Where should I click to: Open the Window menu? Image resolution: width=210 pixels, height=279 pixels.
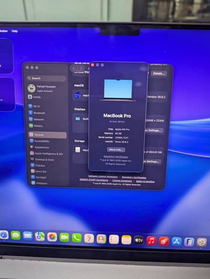click(4, 31)
